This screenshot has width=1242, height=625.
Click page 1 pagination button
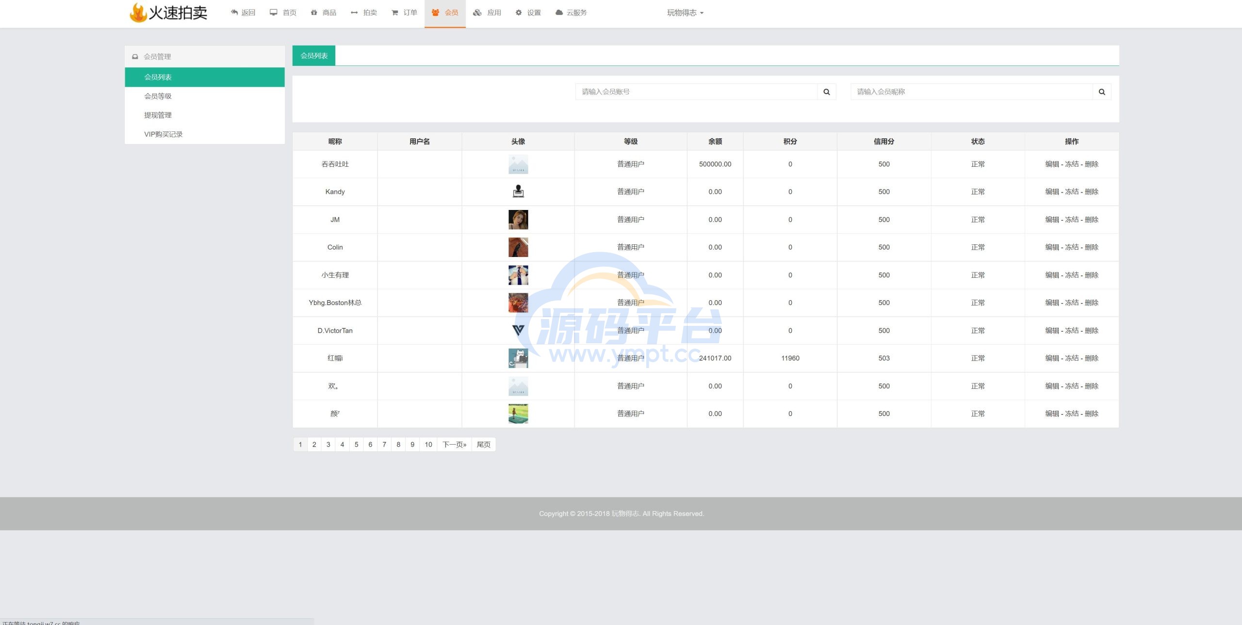[300, 445]
